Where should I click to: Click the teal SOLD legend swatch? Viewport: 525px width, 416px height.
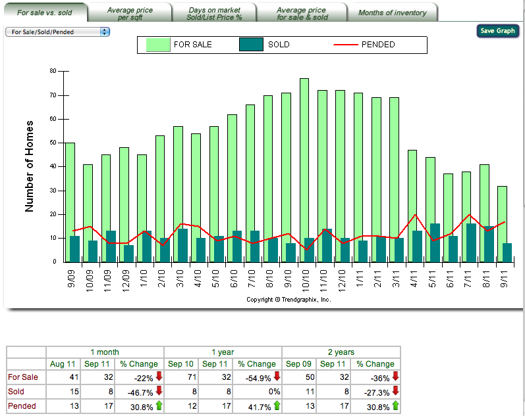[x=251, y=45]
